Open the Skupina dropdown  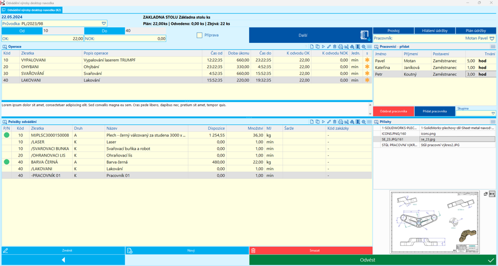pyautogui.click(x=493, y=113)
